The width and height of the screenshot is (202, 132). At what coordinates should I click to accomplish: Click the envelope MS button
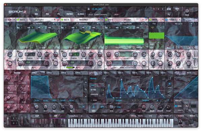tap(83, 107)
